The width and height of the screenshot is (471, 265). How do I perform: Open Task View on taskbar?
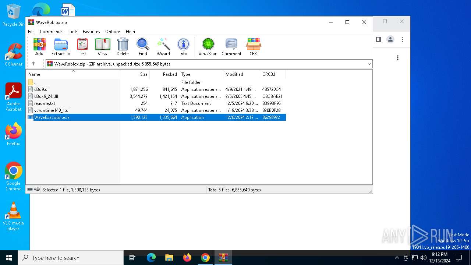132,258
